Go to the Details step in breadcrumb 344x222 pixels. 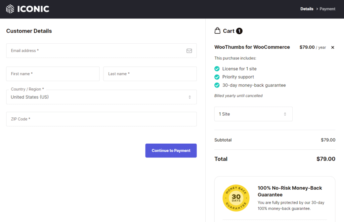307,9
